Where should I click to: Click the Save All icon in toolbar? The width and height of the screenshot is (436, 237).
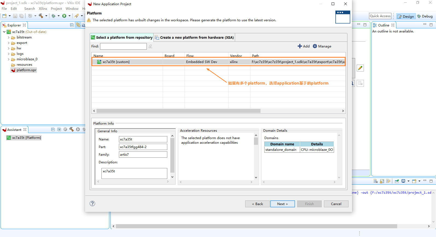click(21, 16)
